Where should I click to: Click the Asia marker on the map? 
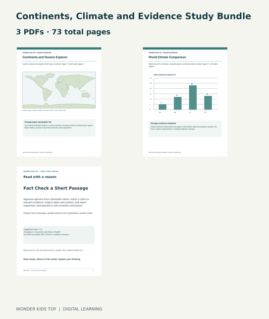(x=79, y=81)
